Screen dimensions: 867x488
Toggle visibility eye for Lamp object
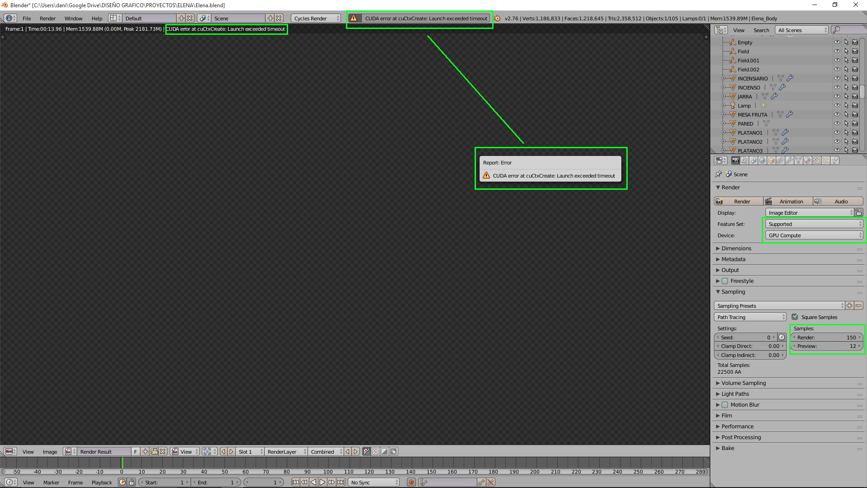pyautogui.click(x=837, y=105)
